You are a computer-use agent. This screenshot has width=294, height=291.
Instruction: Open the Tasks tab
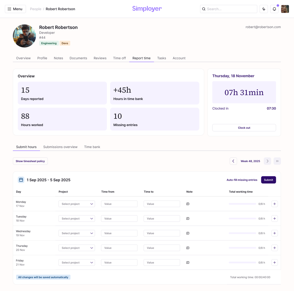[x=161, y=58]
